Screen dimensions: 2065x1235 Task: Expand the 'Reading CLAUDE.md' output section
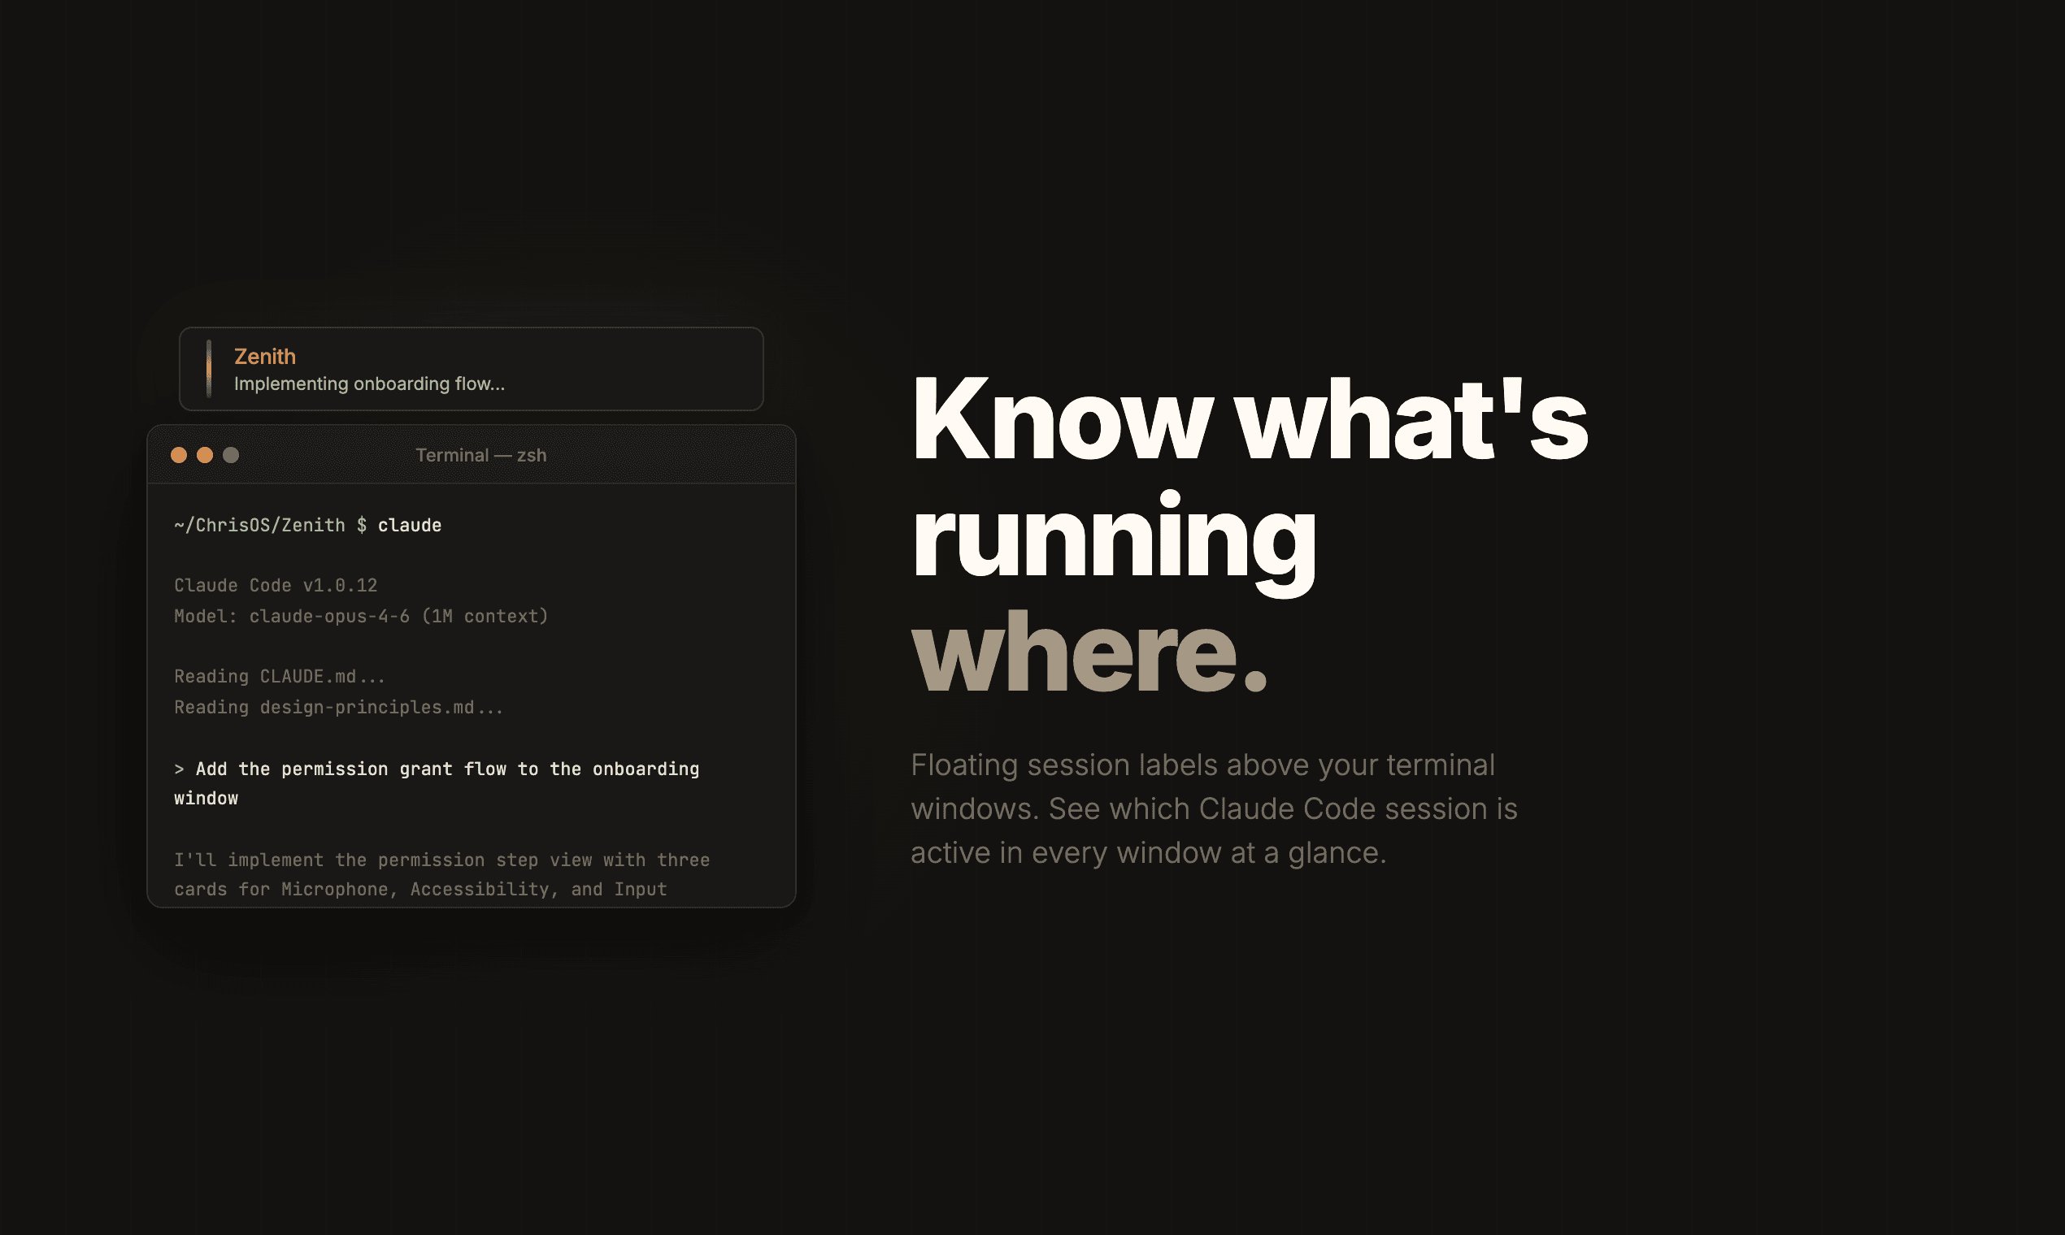pyautogui.click(x=280, y=676)
